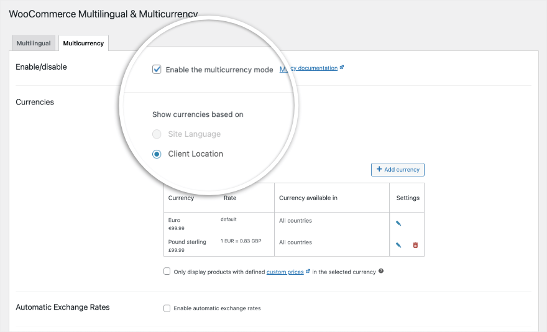Click the €99.99 price sample
The image size is (547, 332).
tap(176, 228)
